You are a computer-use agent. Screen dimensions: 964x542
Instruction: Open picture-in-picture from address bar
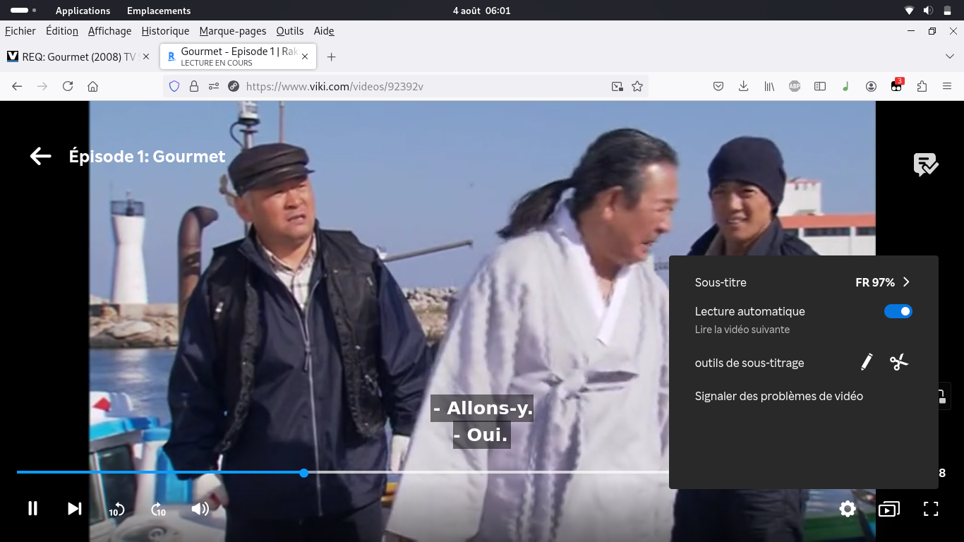pyautogui.click(x=617, y=86)
